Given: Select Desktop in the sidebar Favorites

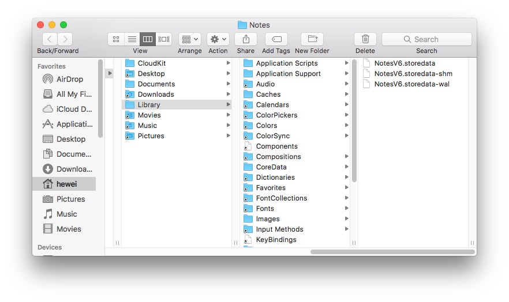Looking at the screenshot, I should click(63, 139).
